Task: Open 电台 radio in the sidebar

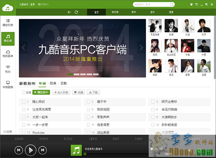Action: pos(8,69)
